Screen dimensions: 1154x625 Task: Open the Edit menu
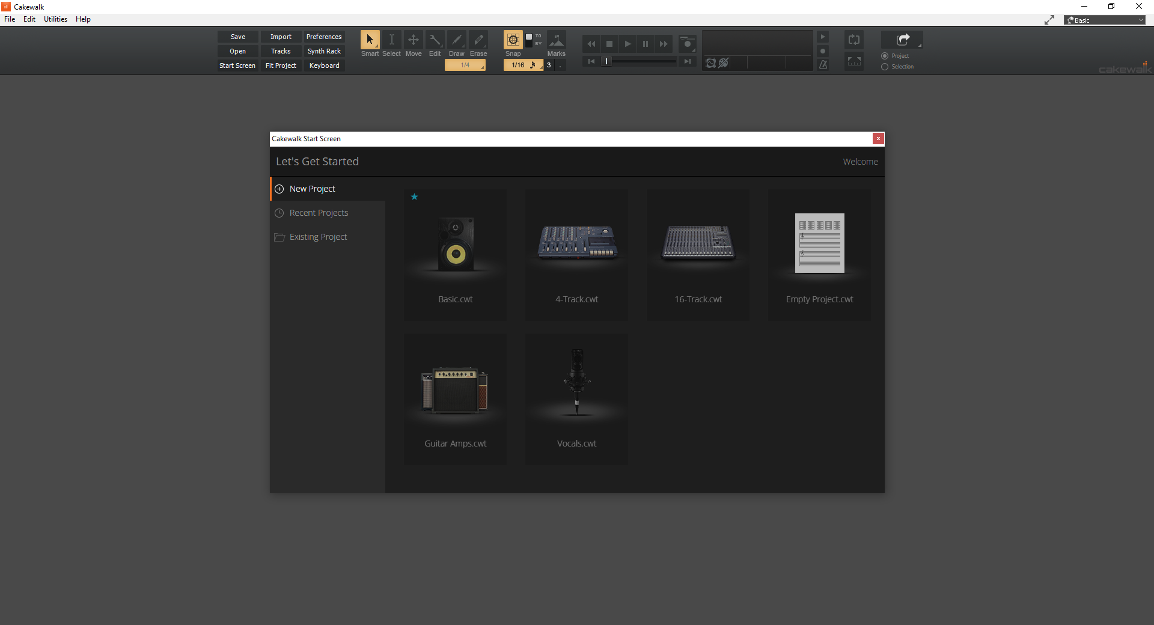[x=29, y=19]
